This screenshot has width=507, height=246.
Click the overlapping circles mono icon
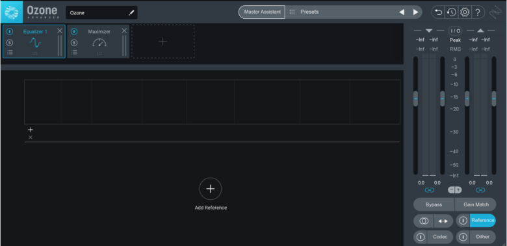click(x=424, y=221)
